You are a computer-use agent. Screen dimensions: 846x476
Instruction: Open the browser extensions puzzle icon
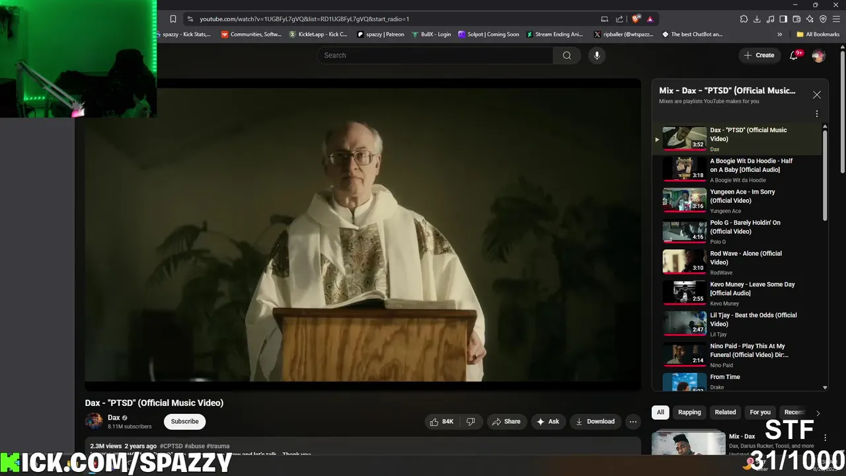[x=744, y=19]
